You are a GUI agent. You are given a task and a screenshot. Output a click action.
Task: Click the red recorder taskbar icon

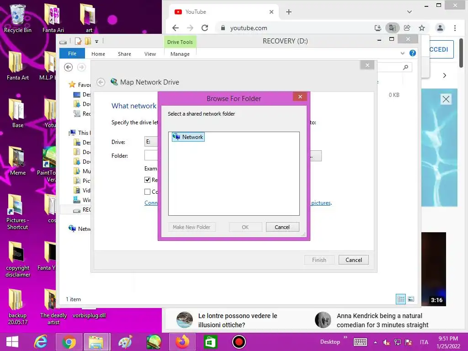coord(239,342)
